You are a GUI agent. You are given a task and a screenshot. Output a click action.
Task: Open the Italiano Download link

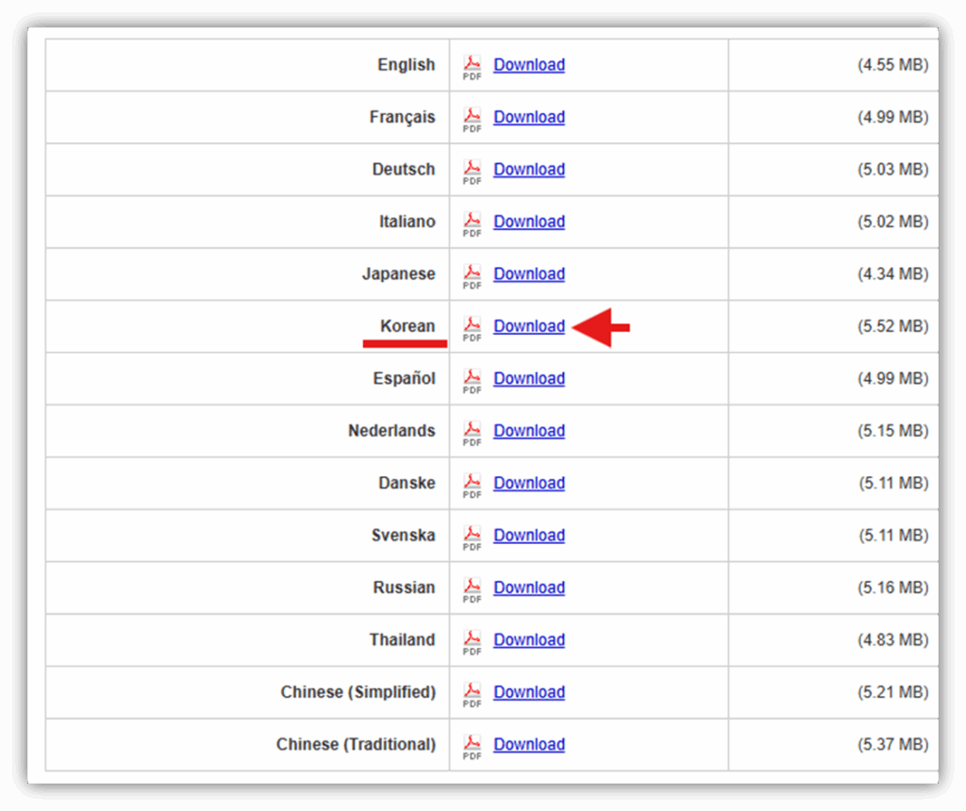pyautogui.click(x=528, y=222)
